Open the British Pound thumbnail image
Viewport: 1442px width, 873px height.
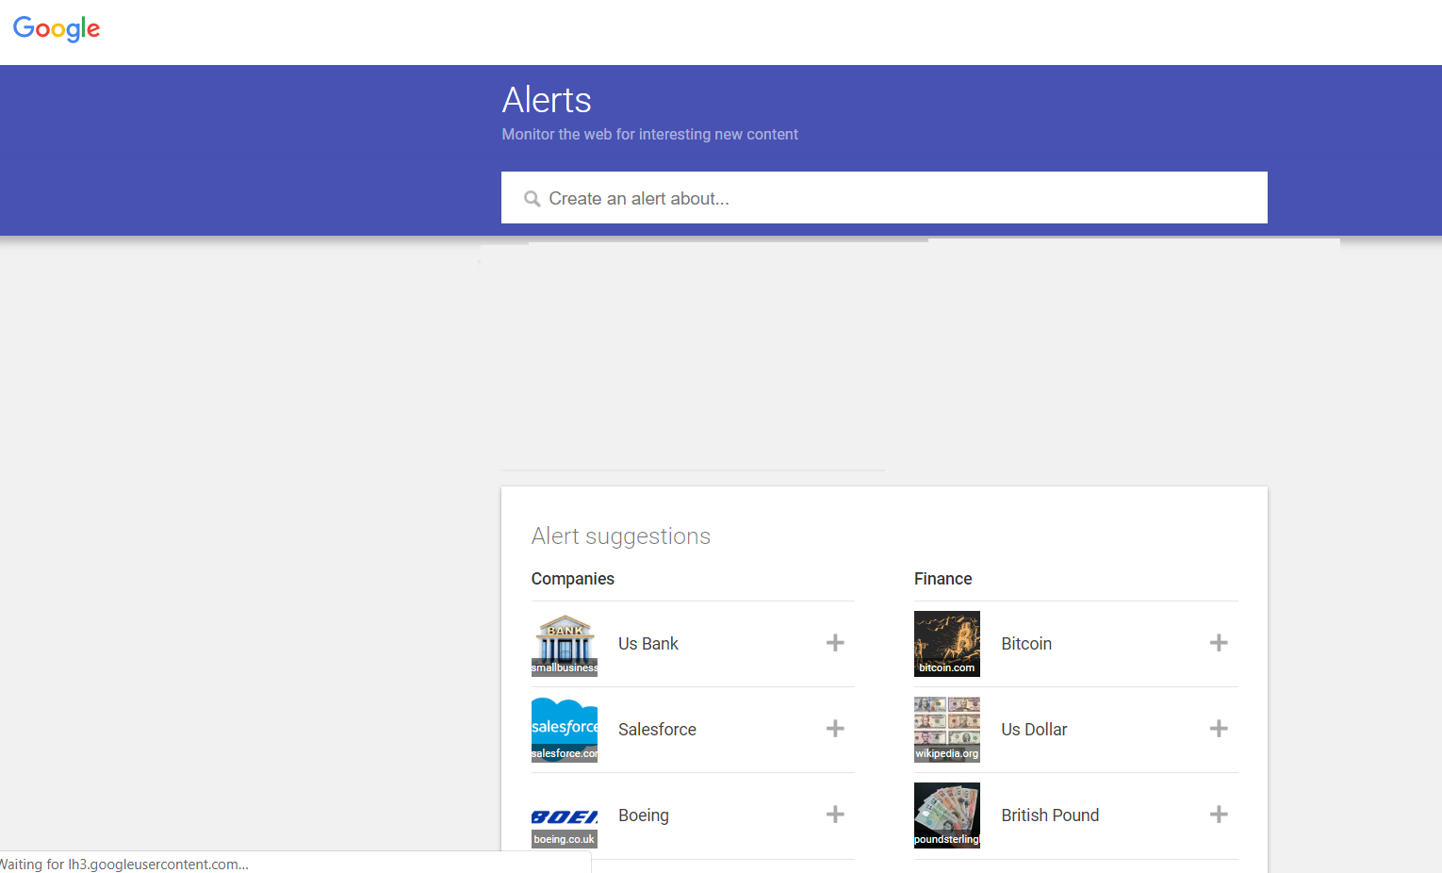point(947,815)
